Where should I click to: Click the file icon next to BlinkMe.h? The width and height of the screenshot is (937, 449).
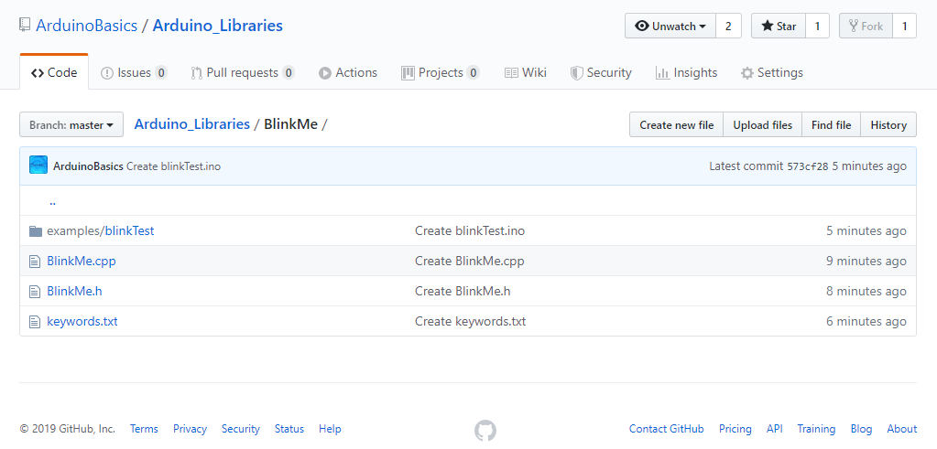(x=35, y=292)
